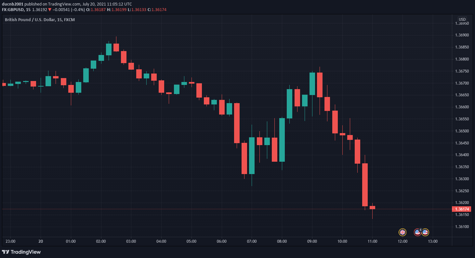
Task: Open the UK flag economic event marker
Action: point(402,232)
